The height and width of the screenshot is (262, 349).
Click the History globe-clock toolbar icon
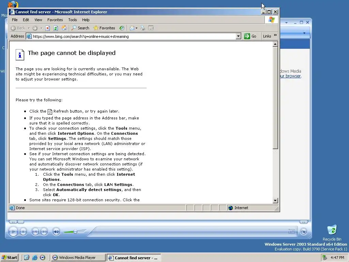pos(122,28)
